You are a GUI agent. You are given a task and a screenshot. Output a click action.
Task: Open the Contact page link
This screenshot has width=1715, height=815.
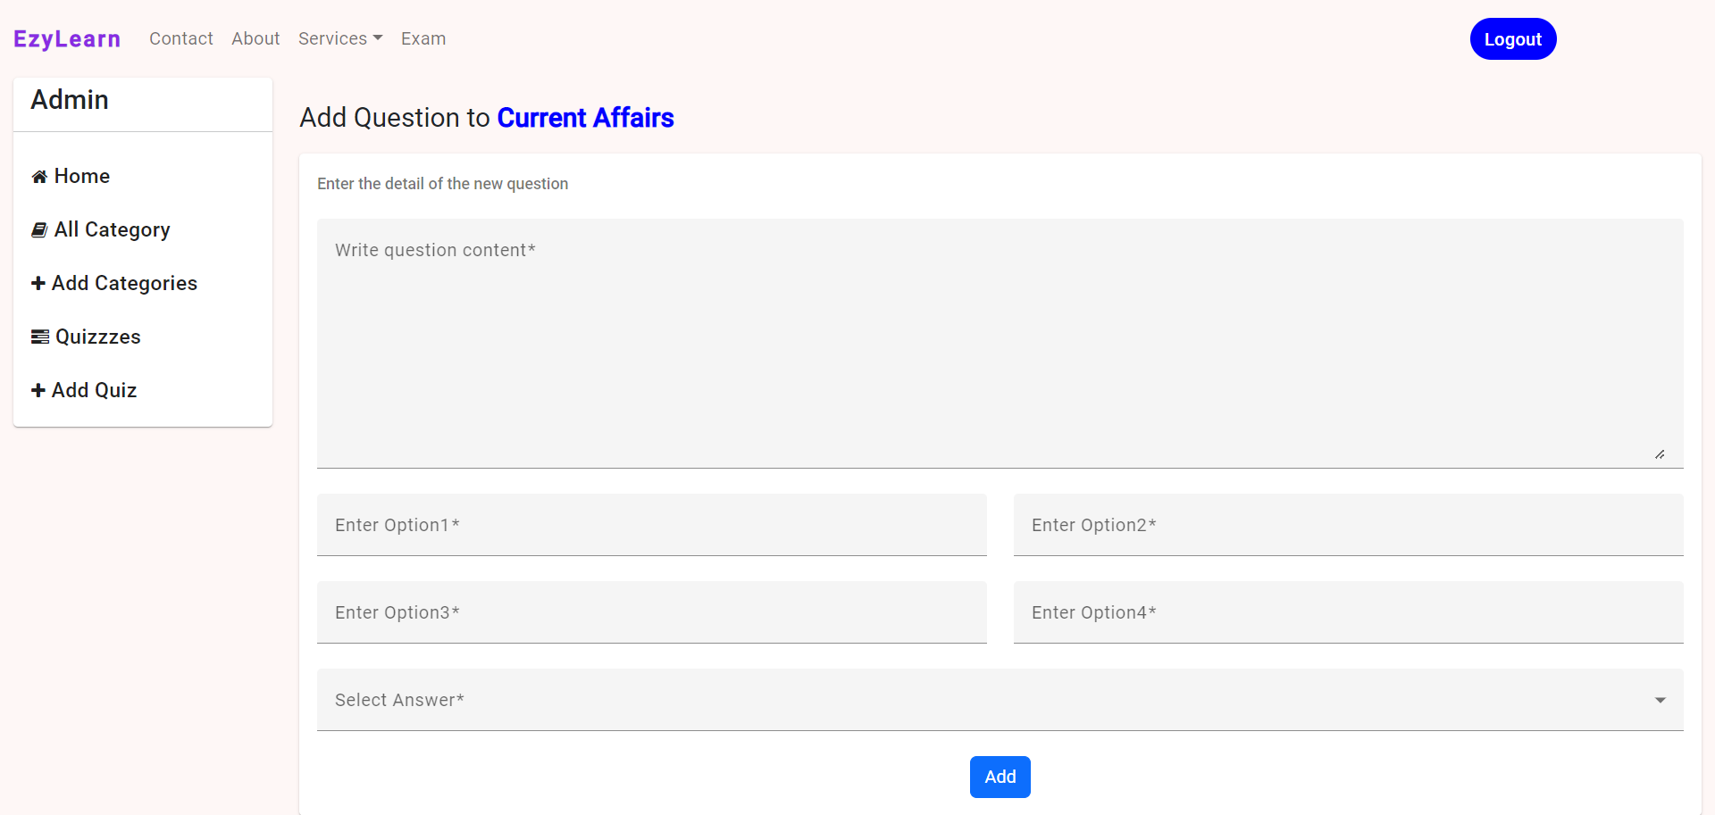tap(180, 38)
